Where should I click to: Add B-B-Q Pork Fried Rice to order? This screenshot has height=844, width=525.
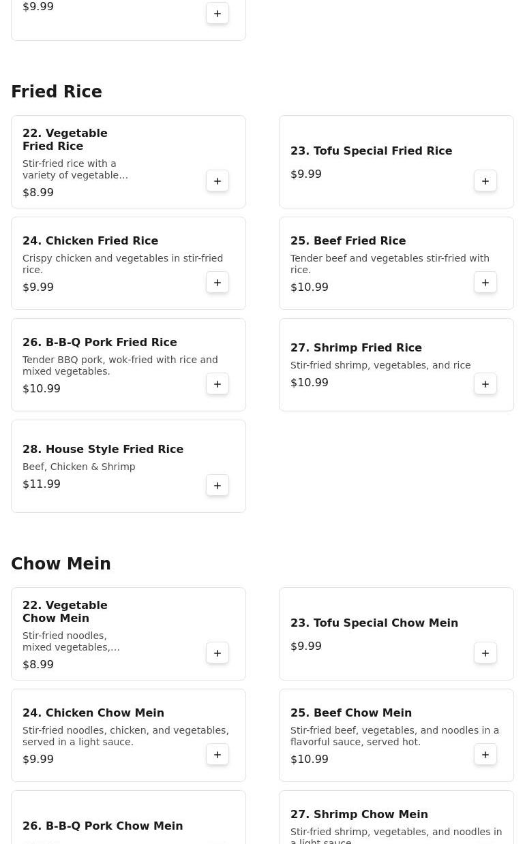point(217,384)
